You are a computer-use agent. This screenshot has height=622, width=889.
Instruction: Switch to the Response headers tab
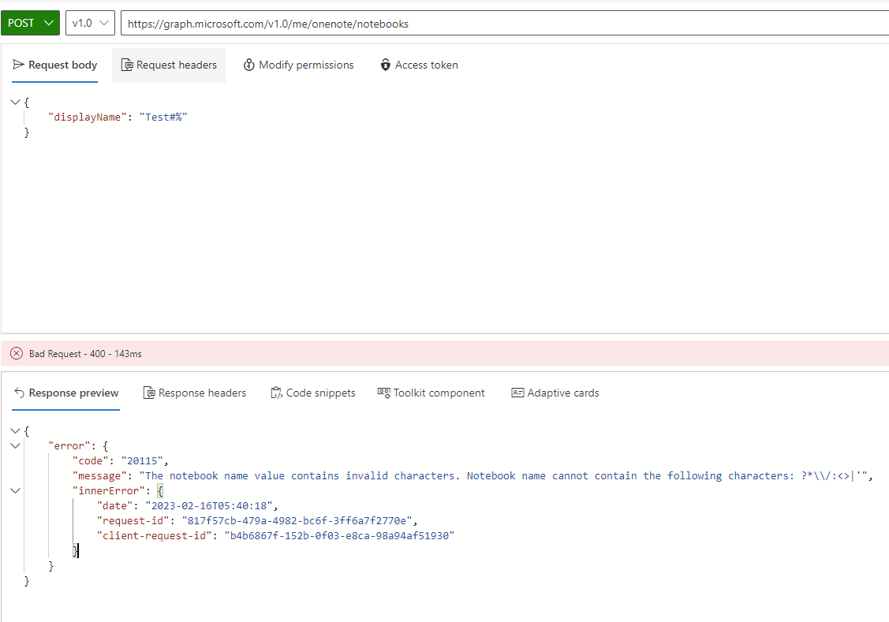195,393
